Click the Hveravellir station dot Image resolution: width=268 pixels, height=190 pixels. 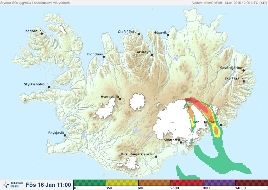point(120,99)
